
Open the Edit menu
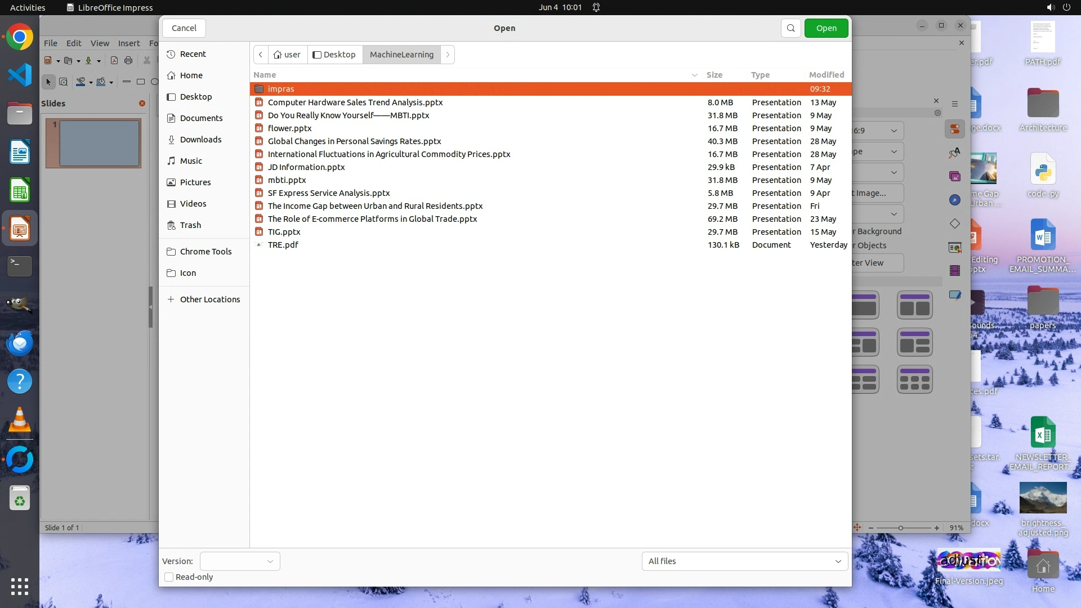pyautogui.click(x=74, y=43)
